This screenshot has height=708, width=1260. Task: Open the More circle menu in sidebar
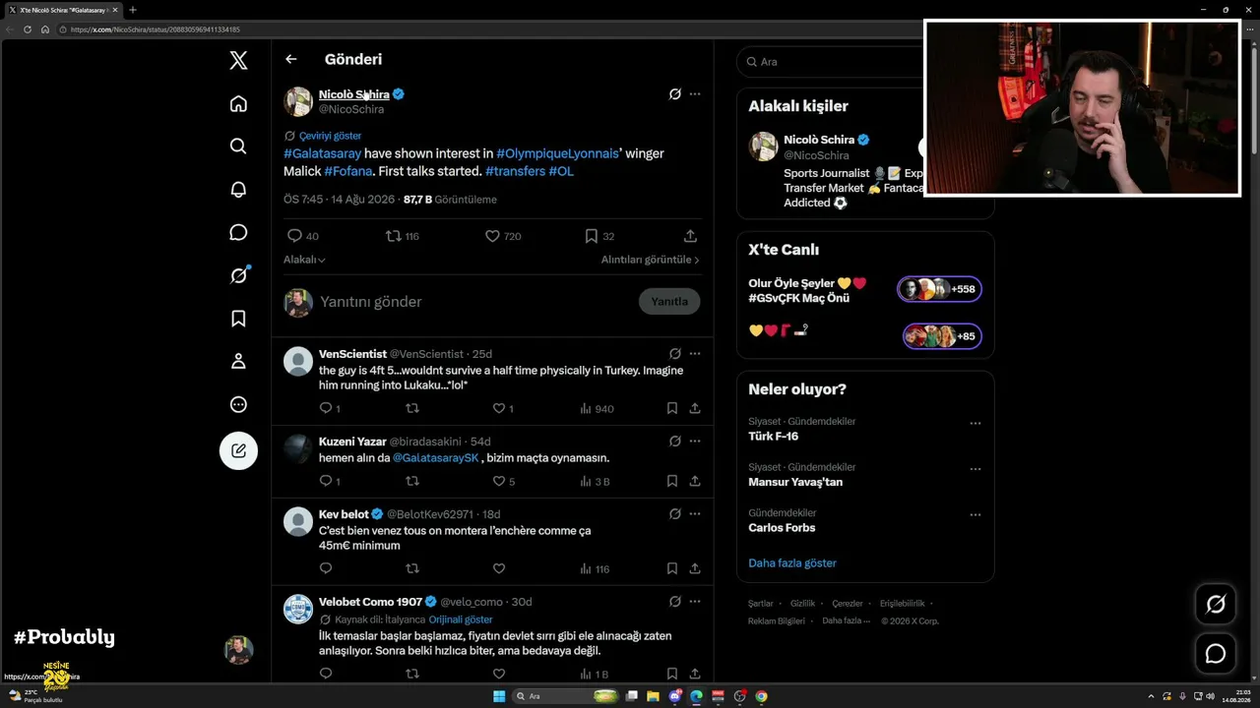click(238, 404)
